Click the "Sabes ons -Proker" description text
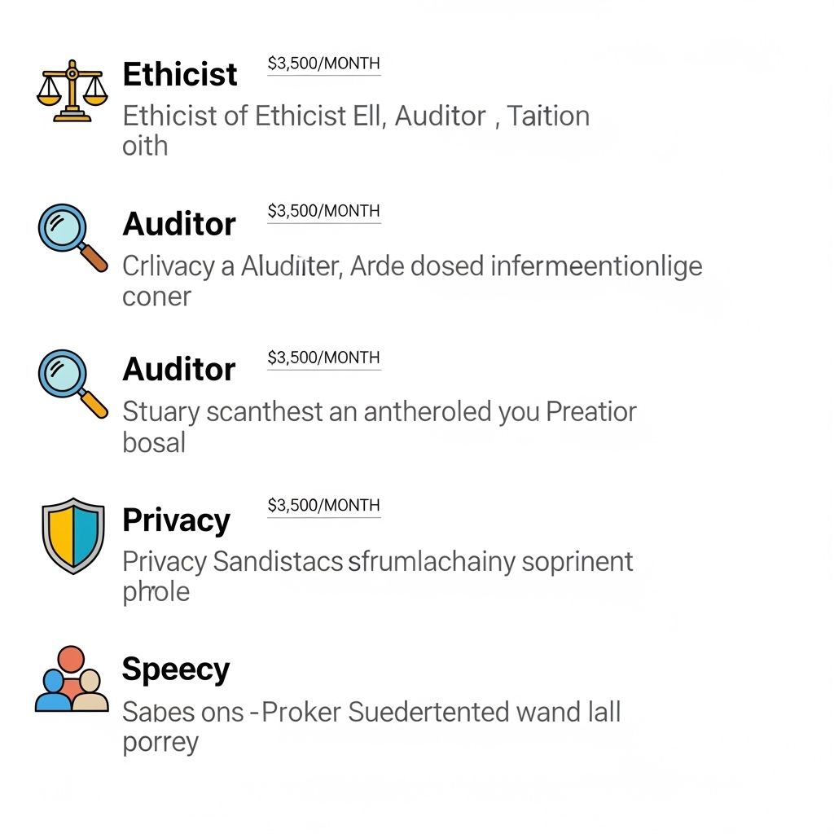The width and height of the screenshot is (834, 834). 371,713
